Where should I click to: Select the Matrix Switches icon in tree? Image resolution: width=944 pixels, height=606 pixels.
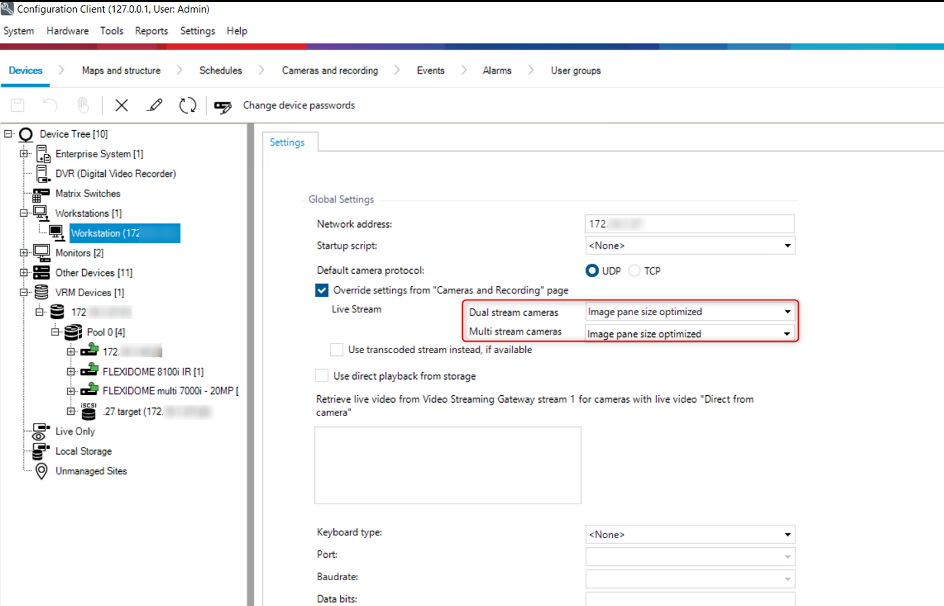(x=41, y=194)
